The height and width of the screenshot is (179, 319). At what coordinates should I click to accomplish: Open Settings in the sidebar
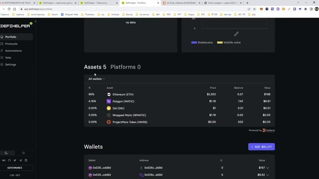pos(10,65)
